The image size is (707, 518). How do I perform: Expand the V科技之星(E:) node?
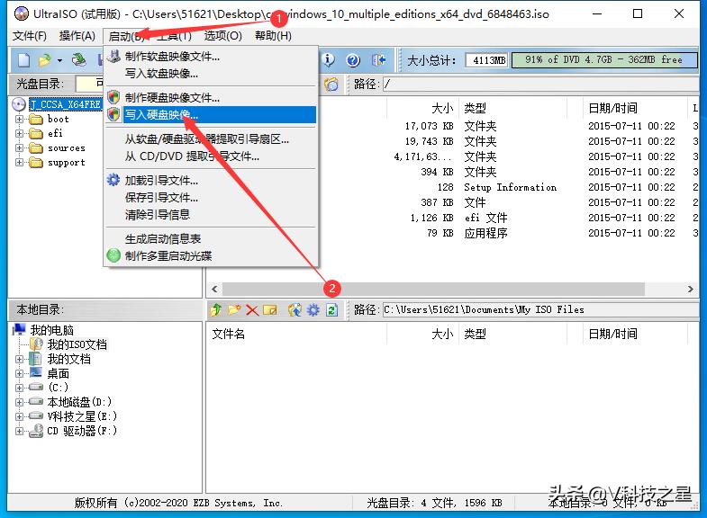tap(19, 416)
